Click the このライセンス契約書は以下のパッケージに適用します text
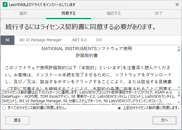This screenshot has height=130, width=182. pyautogui.click(x=40, y=92)
